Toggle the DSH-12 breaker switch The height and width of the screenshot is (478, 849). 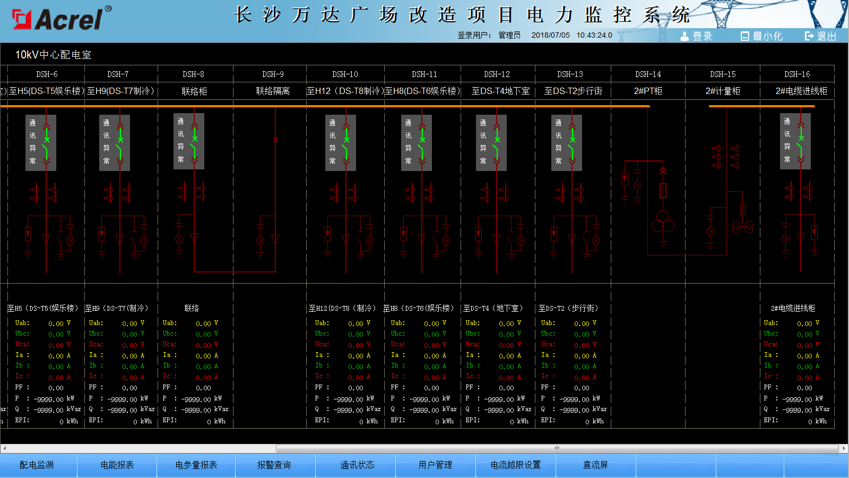pos(497,142)
